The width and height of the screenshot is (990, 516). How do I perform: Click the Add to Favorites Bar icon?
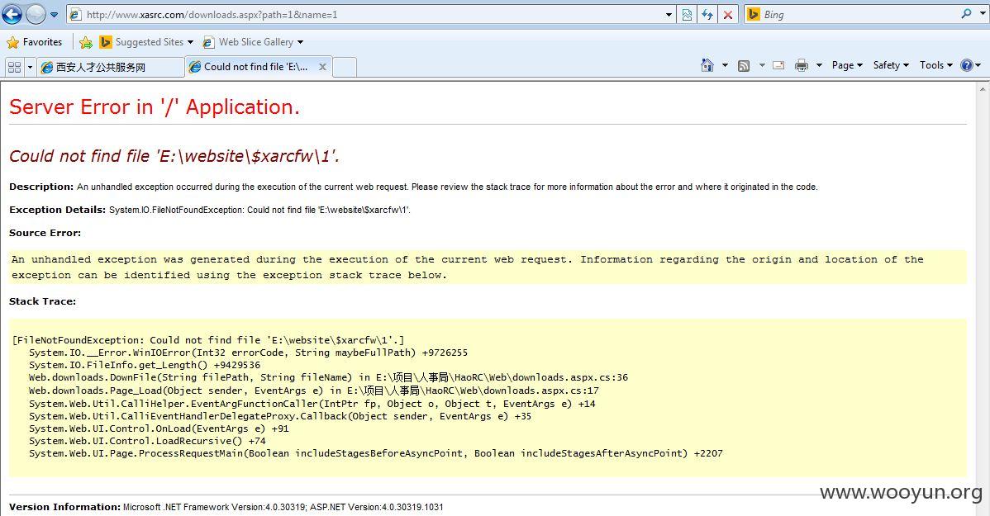point(86,42)
